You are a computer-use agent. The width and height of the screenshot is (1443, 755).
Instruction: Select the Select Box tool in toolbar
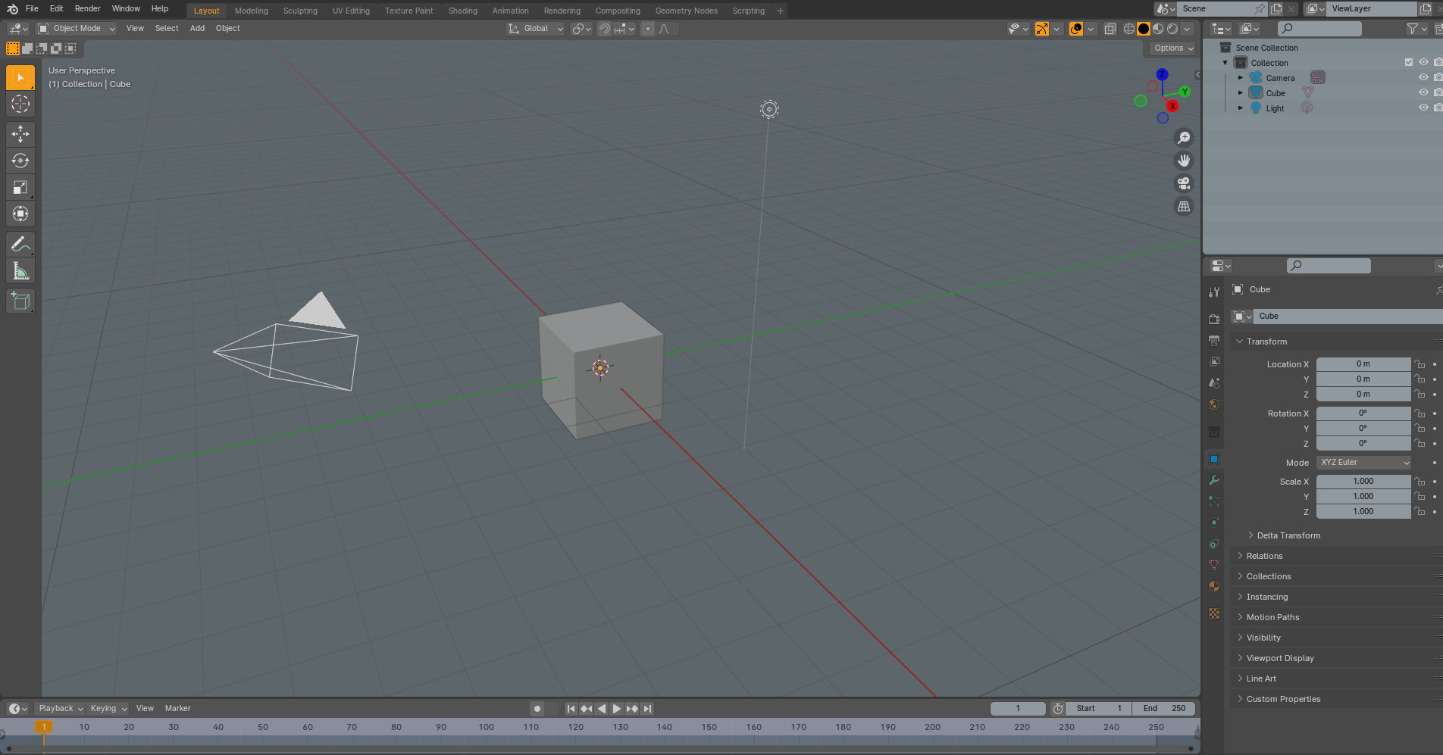pos(20,77)
